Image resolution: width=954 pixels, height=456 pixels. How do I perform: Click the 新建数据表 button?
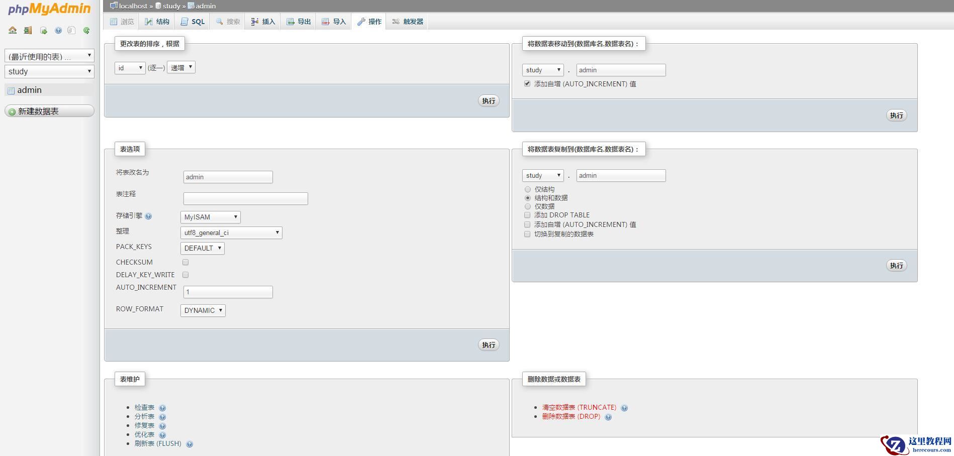pyautogui.click(x=49, y=111)
